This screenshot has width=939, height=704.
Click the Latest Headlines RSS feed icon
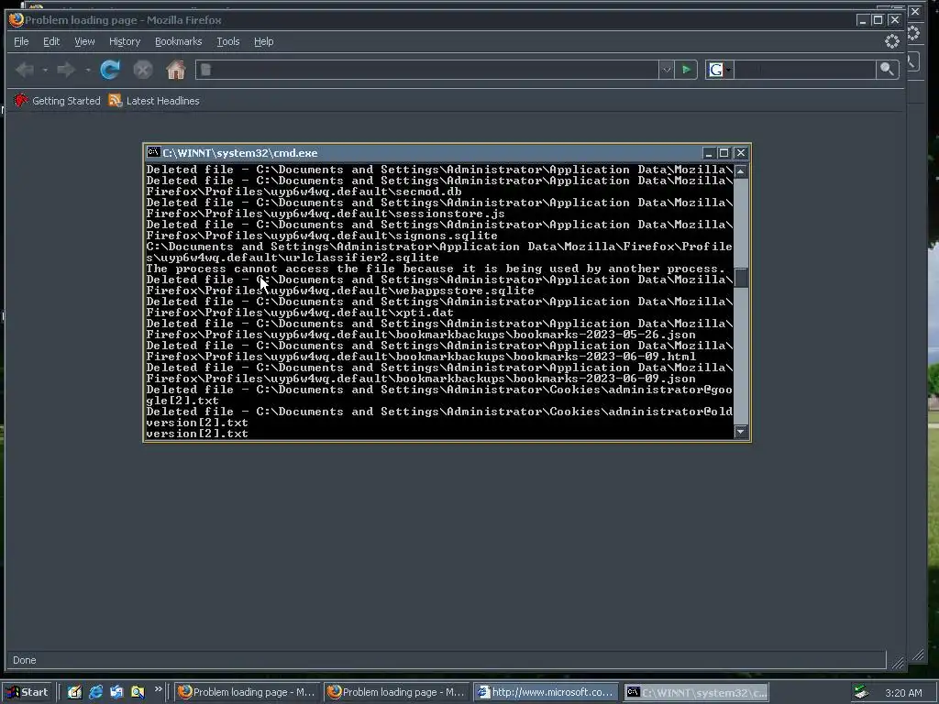tap(115, 100)
